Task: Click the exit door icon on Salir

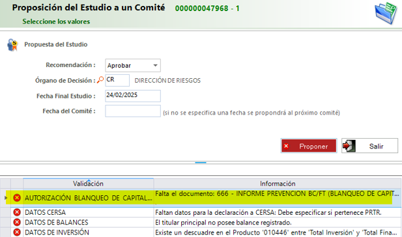Action: pyautogui.click(x=349, y=146)
